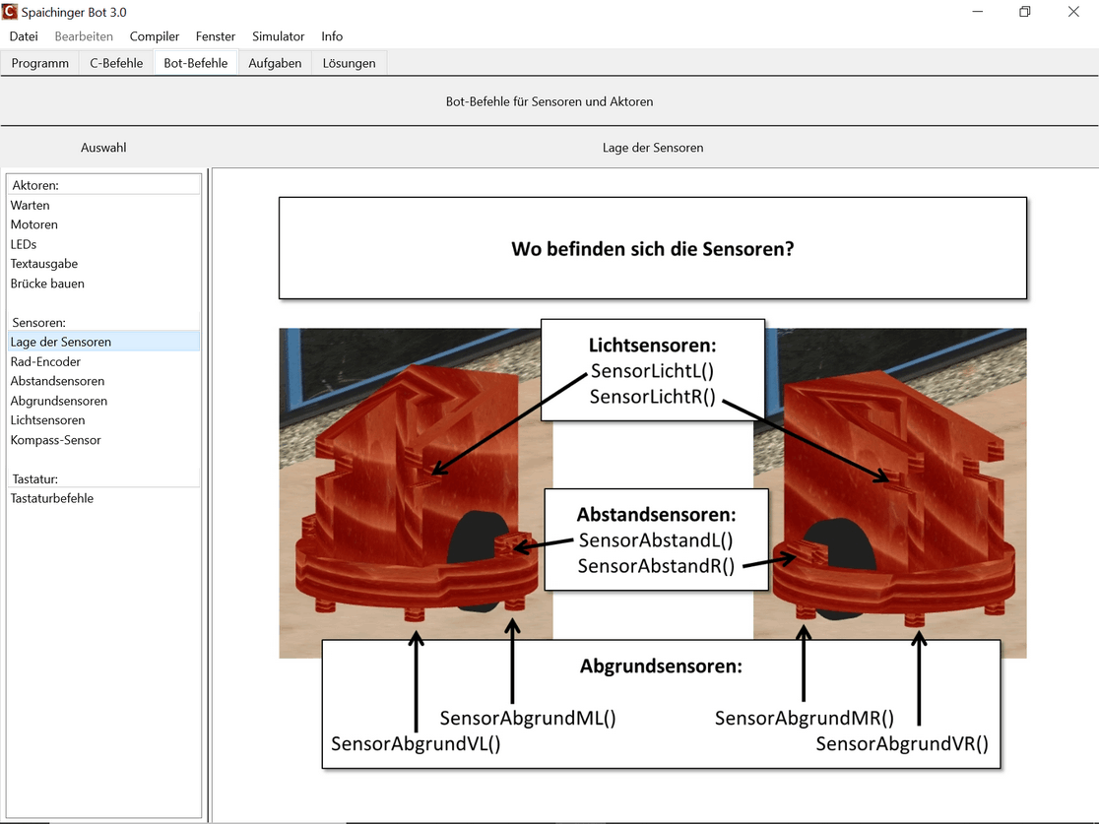Viewport: 1099px width, 824px height.
Task: Switch to the C-Befehle tab
Action: pyautogui.click(x=116, y=63)
